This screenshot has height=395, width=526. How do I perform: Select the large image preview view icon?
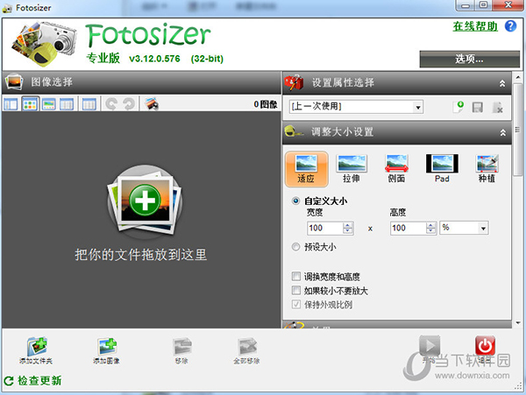[49, 104]
